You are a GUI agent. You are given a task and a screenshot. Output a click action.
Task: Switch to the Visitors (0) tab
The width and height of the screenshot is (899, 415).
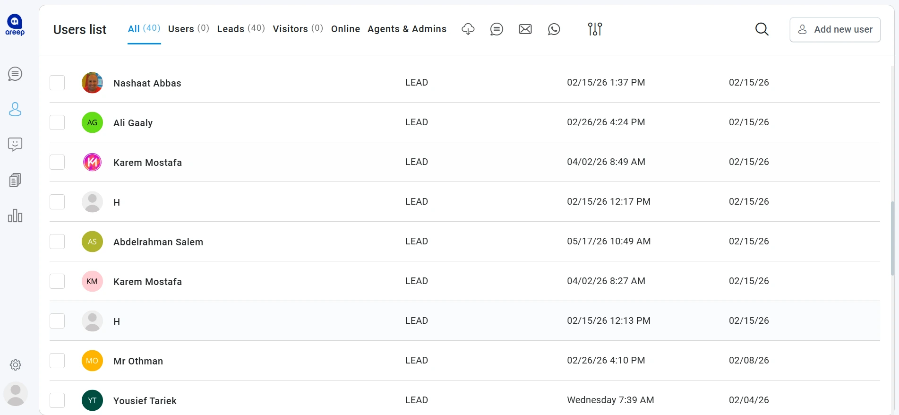(x=298, y=29)
